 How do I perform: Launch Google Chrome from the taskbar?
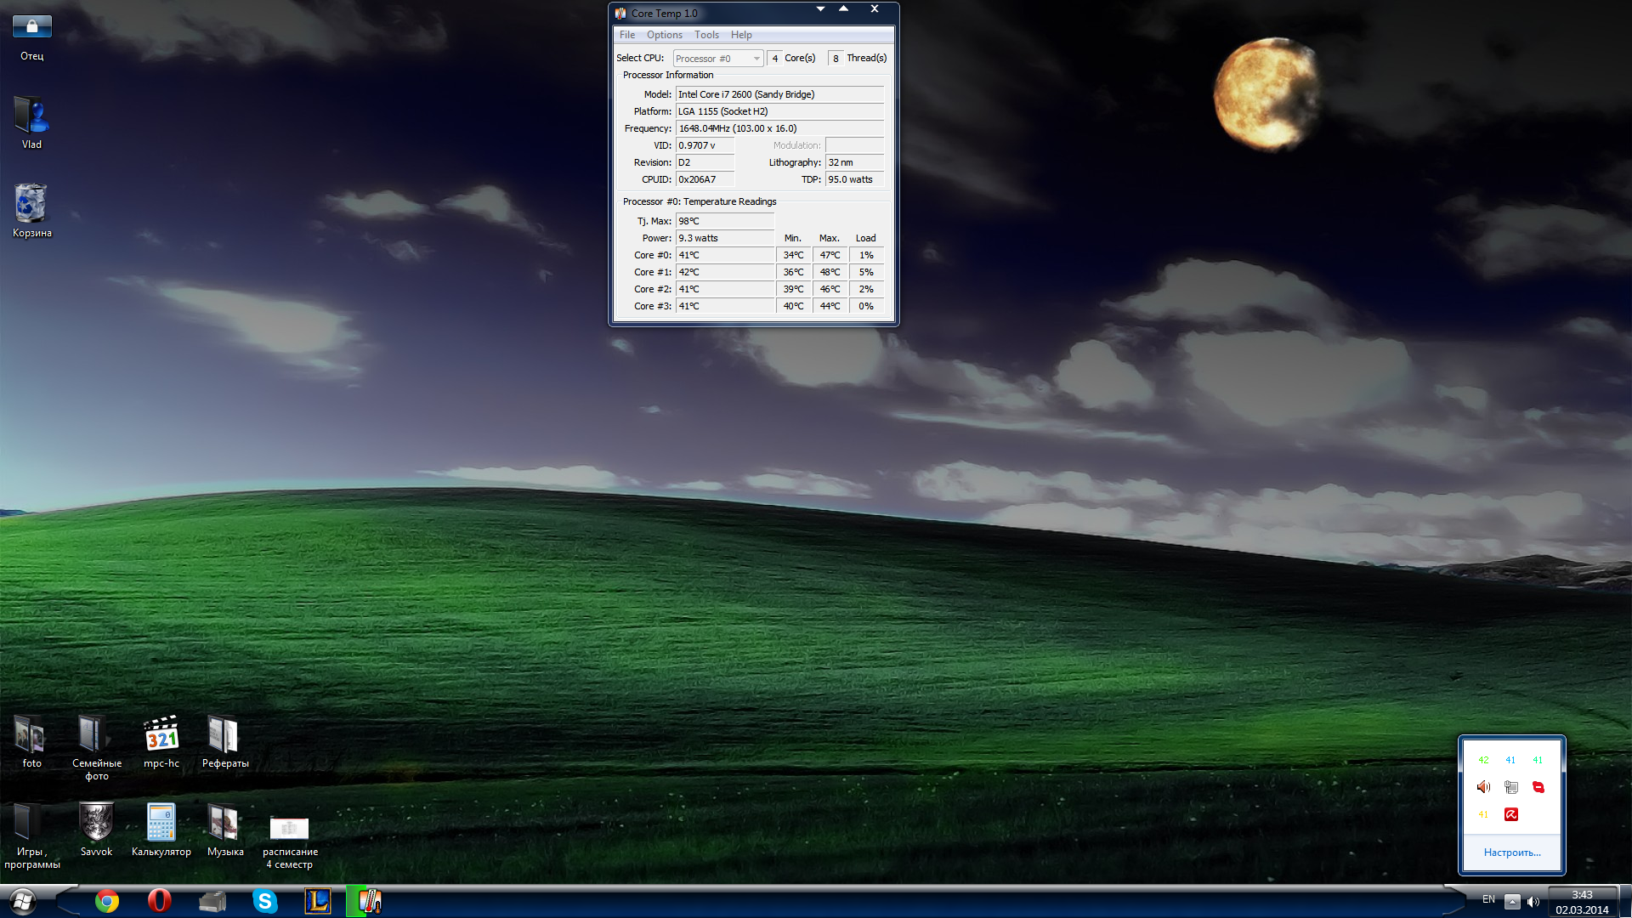[107, 901]
